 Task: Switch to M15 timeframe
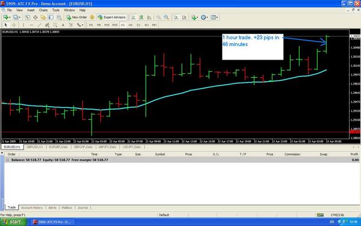coord(107,25)
